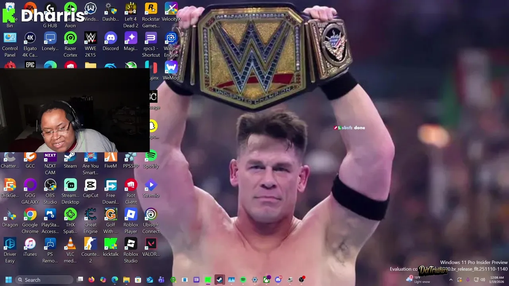Open the Razer Axon desktop shortcut
Image resolution: width=509 pixels, height=286 pixels.
70,15
